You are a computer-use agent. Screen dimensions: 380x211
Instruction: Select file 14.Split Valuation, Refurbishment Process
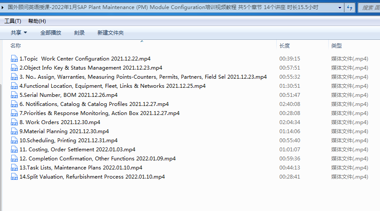point(92,177)
